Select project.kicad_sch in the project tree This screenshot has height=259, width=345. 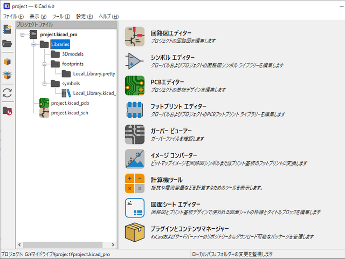[x=70, y=113]
